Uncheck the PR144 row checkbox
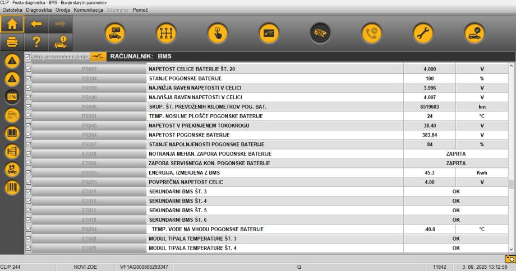 (28, 78)
